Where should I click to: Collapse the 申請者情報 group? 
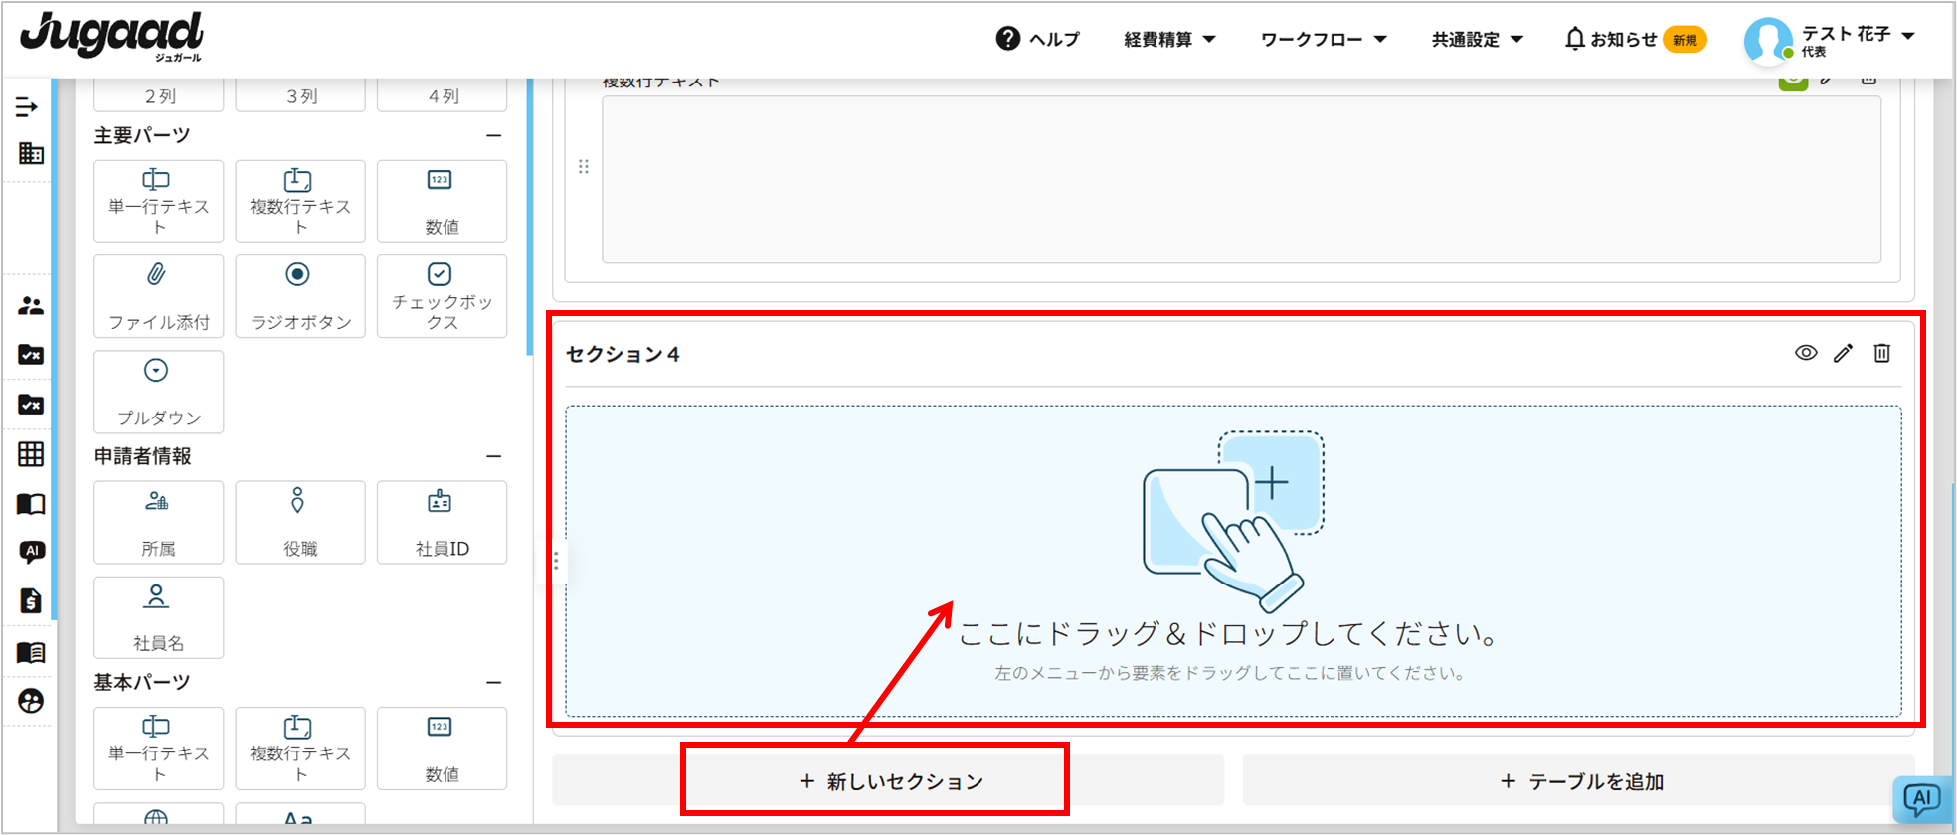(x=494, y=456)
